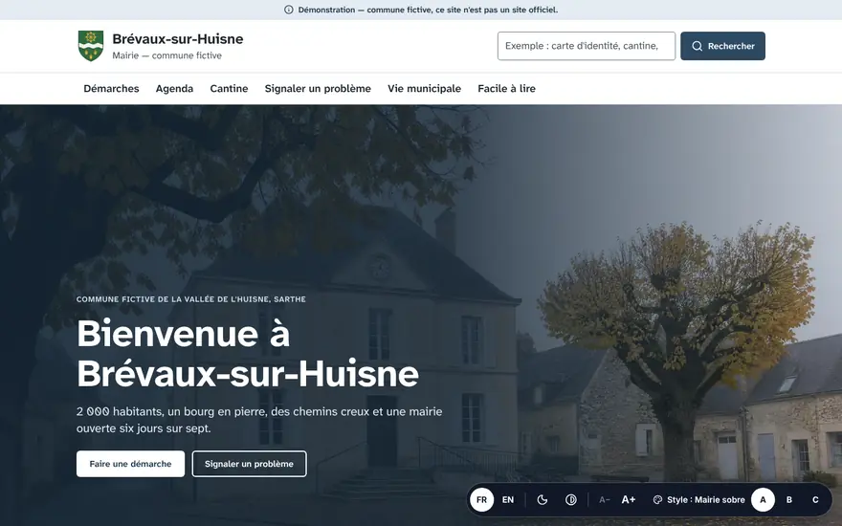Click the '2 000 habitants' description paragraph
Screen dimensions: 842x526
click(x=259, y=420)
